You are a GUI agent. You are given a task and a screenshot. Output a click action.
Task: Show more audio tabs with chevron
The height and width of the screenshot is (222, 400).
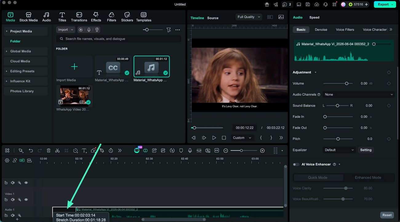coord(391,29)
